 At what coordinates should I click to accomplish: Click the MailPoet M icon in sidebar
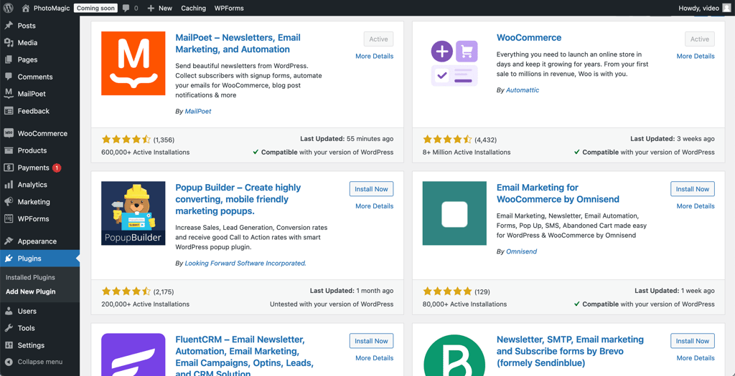pyautogui.click(x=9, y=94)
